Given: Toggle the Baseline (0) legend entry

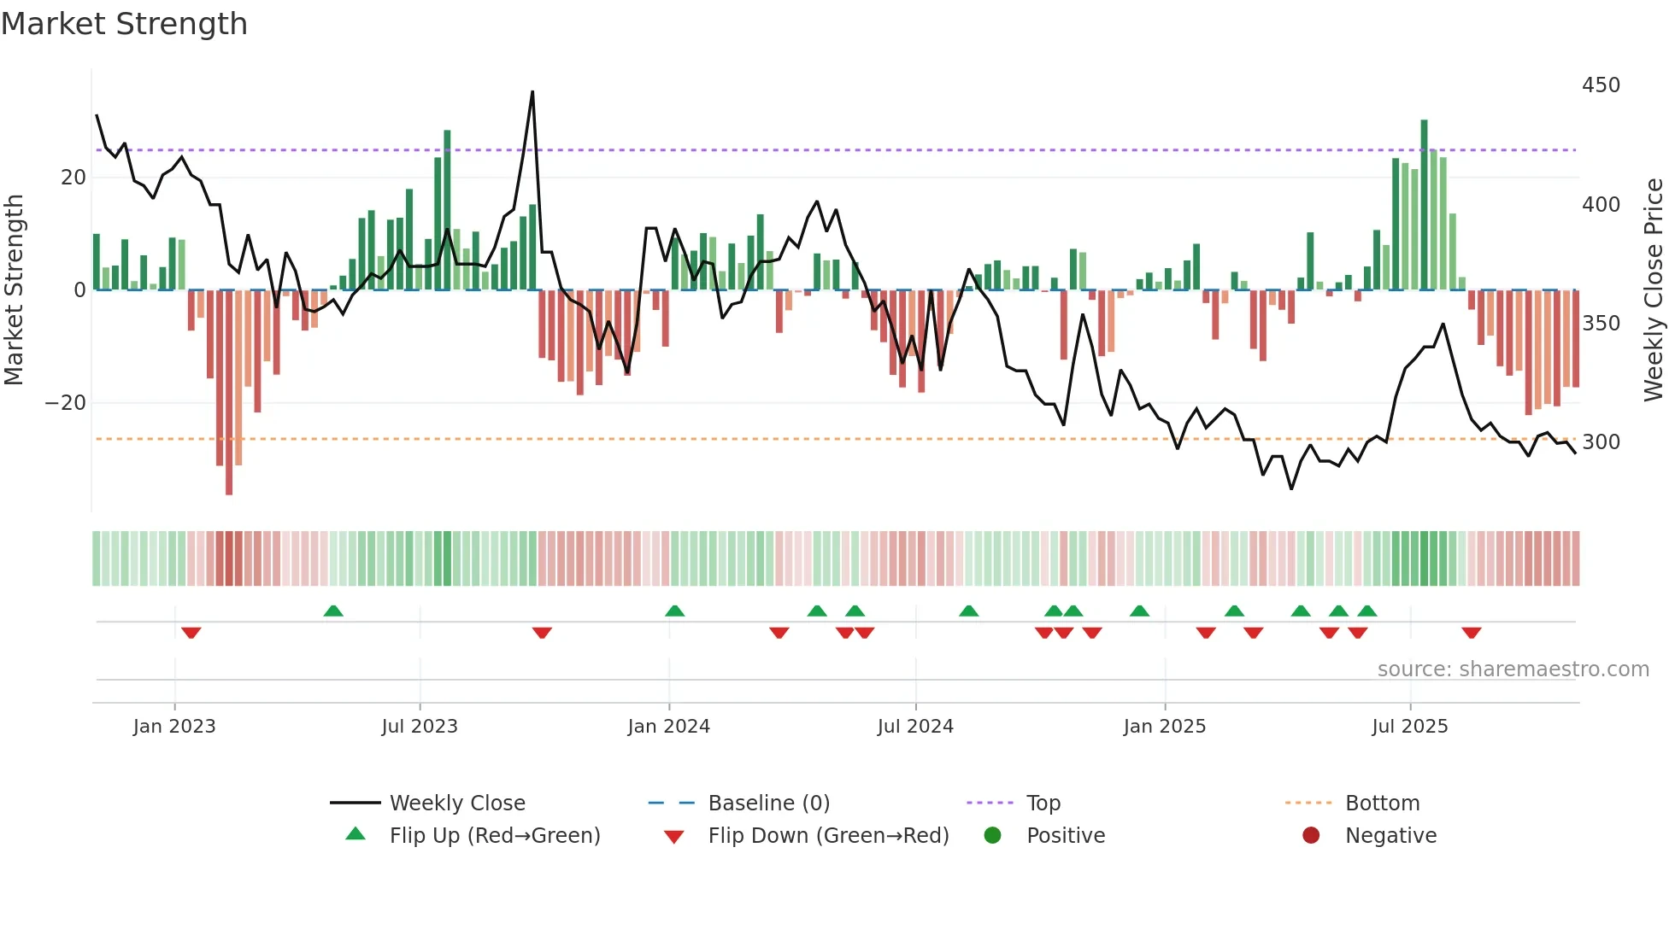Looking at the screenshot, I should click(x=768, y=803).
